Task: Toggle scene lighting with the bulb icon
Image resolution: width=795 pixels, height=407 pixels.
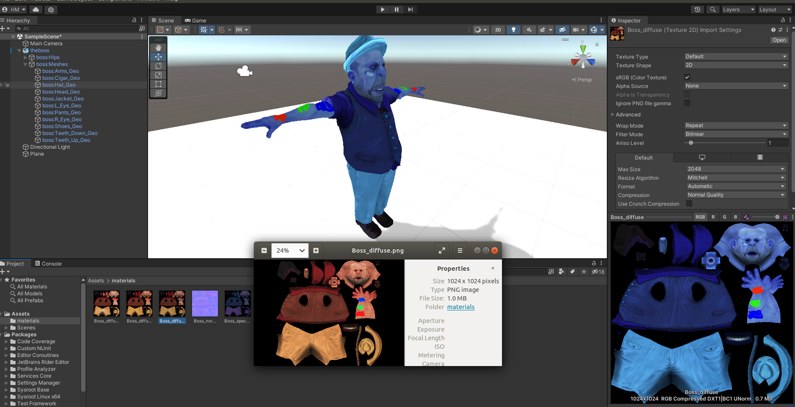Action: [x=513, y=30]
